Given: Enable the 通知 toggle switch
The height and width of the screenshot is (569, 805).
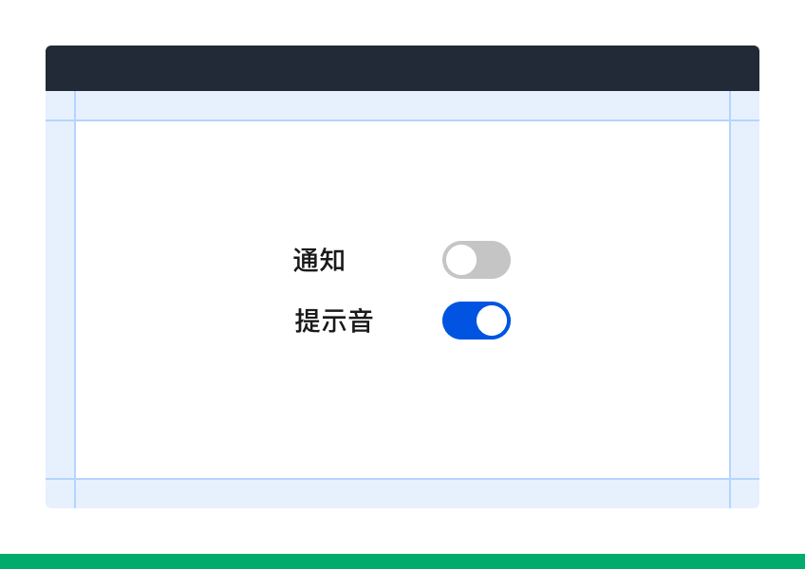Looking at the screenshot, I should tap(476, 260).
